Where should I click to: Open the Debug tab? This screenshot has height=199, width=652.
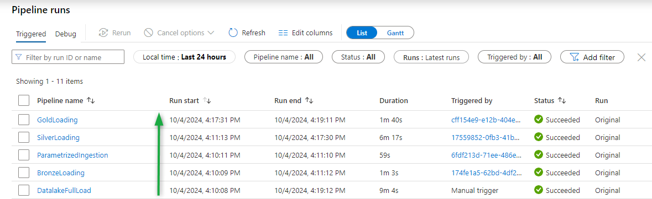pyautogui.click(x=66, y=34)
